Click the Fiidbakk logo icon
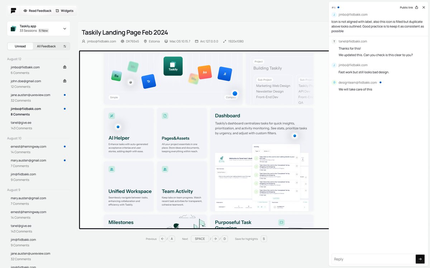Screen dimensions: 430x268 [x=13, y=11]
